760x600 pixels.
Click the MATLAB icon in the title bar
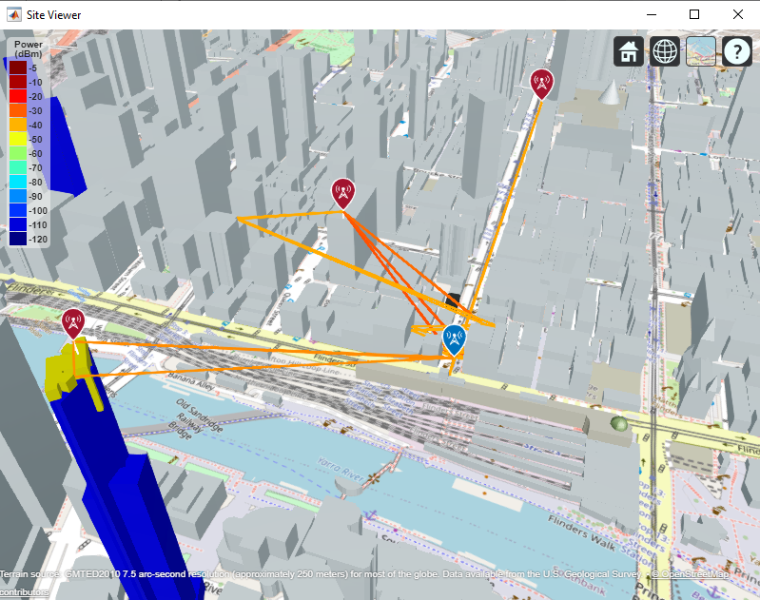[14, 14]
